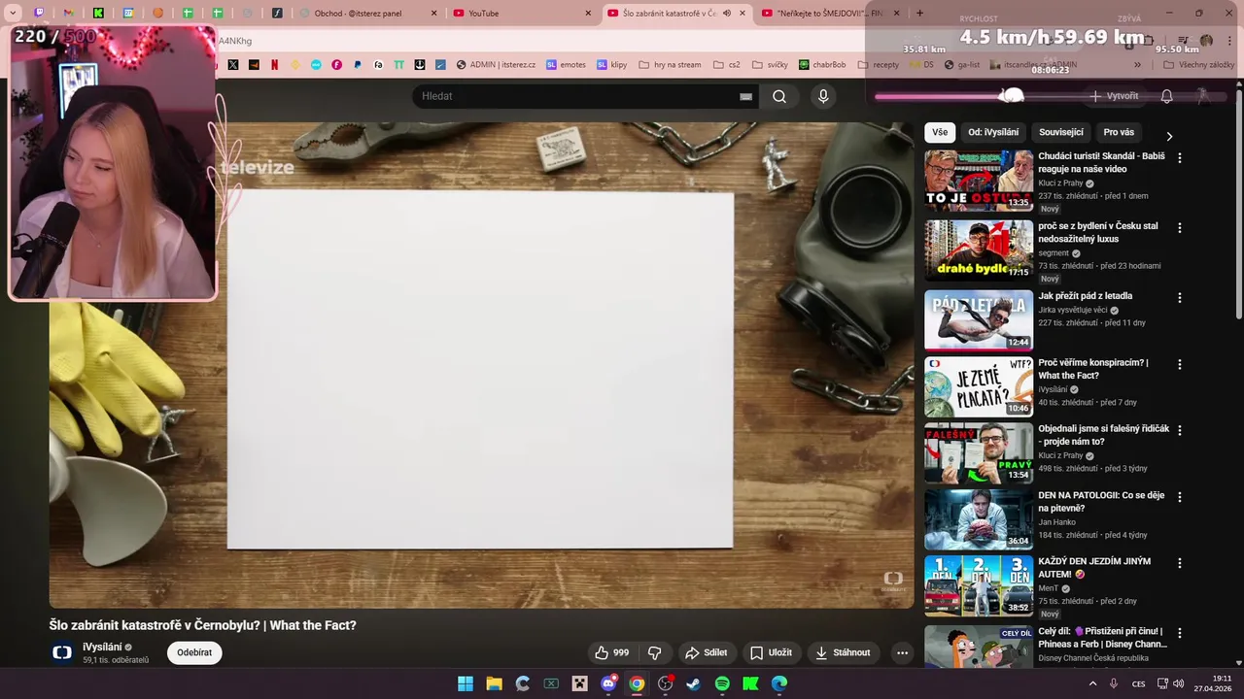Open the 'chabrBob' bookmark
Viewport: 1244px width, 699px height.
pyautogui.click(x=823, y=65)
